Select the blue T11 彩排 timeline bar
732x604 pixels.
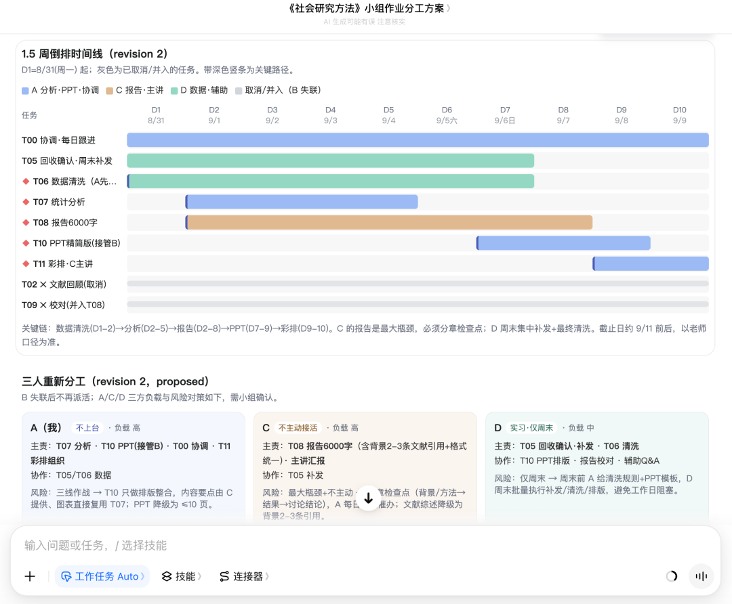coord(651,263)
